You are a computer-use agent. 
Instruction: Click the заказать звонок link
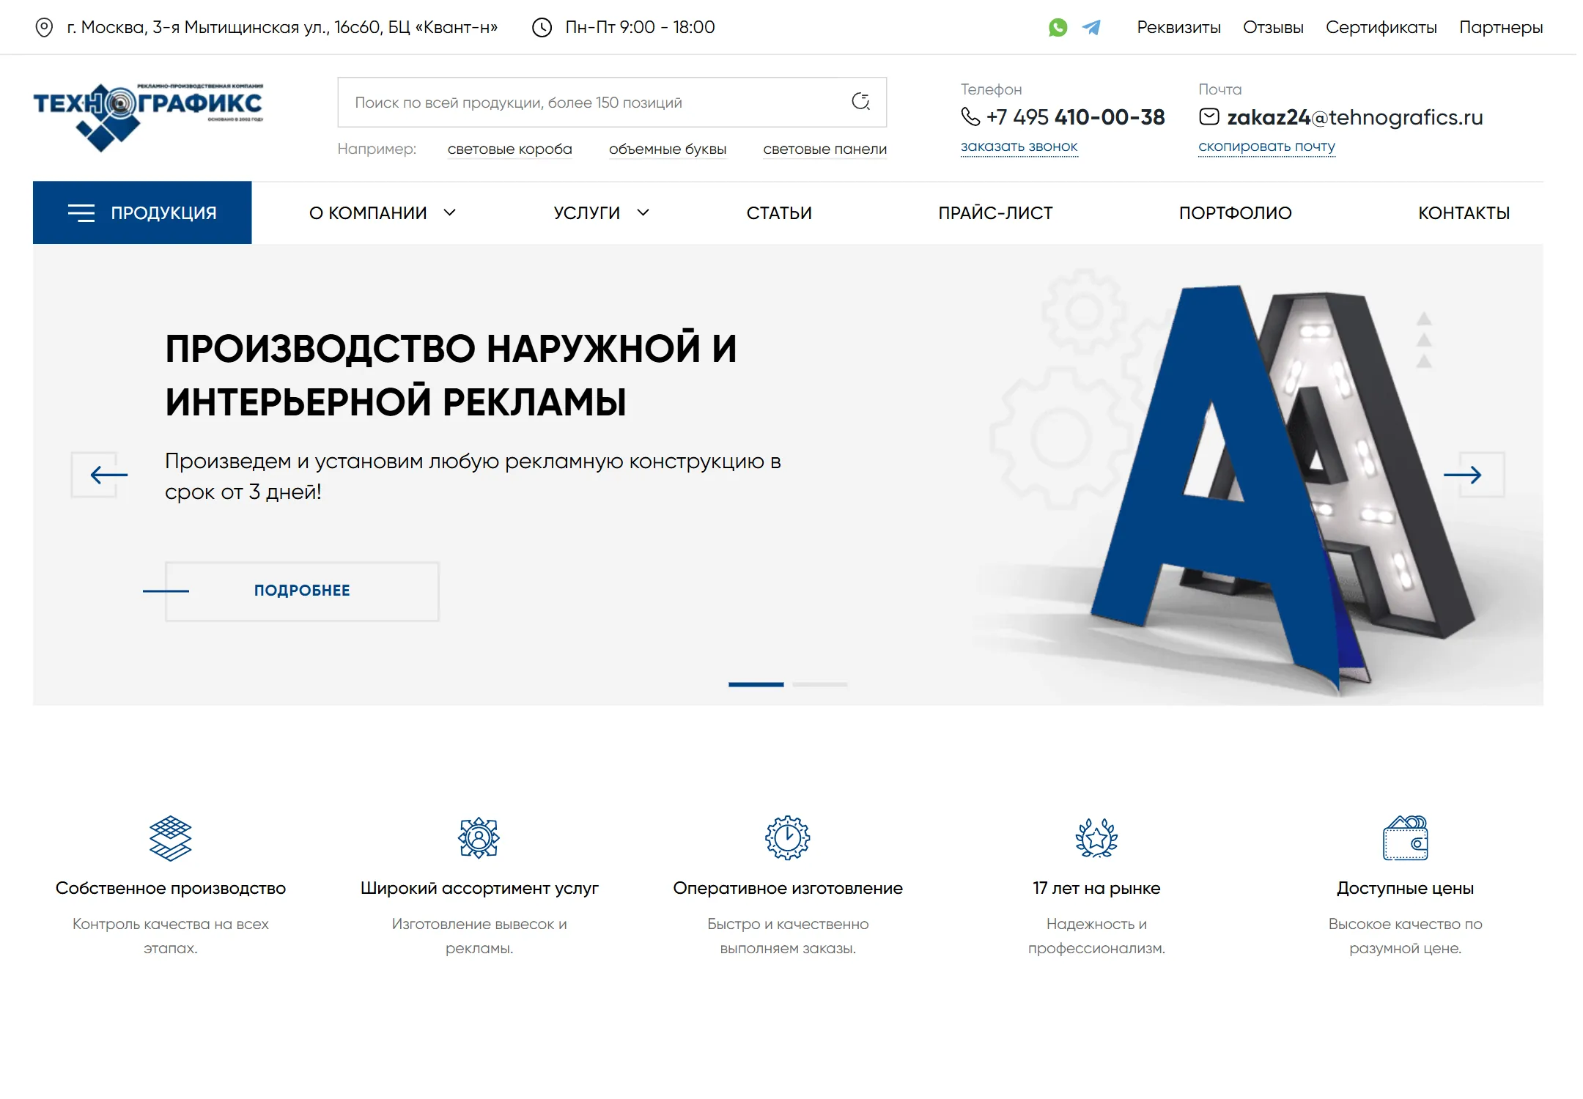pyautogui.click(x=1019, y=147)
